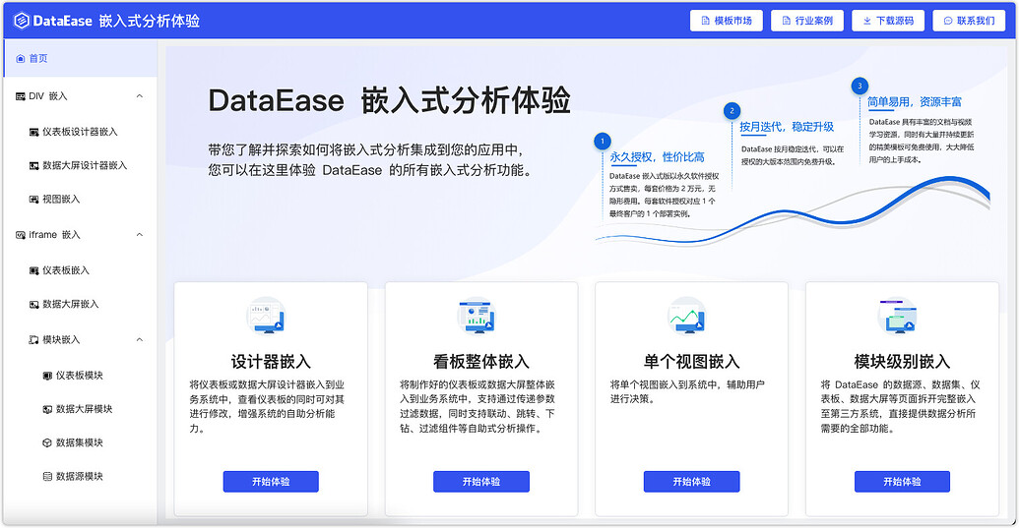
Task: Click the 数据源模块 database icon
Action: [47, 477]
